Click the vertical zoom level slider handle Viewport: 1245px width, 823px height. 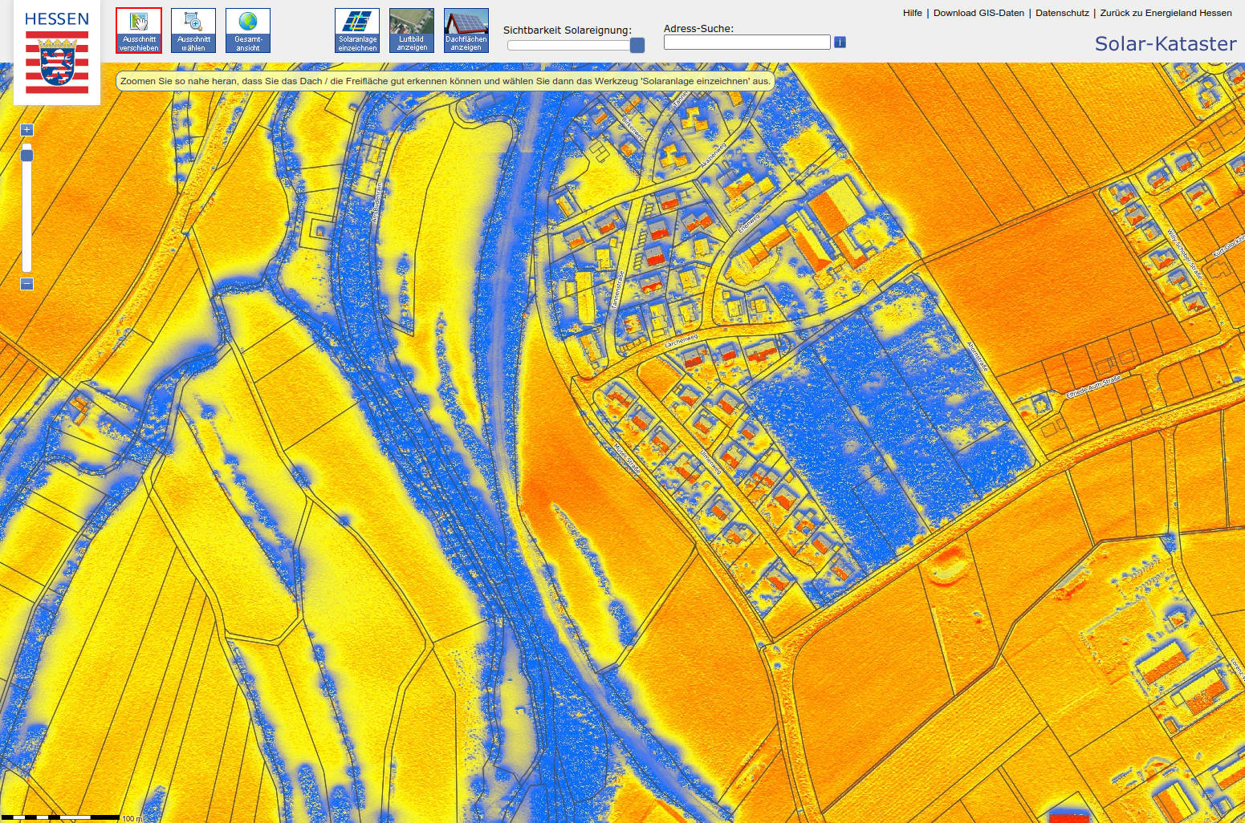(x=26, y=153)
